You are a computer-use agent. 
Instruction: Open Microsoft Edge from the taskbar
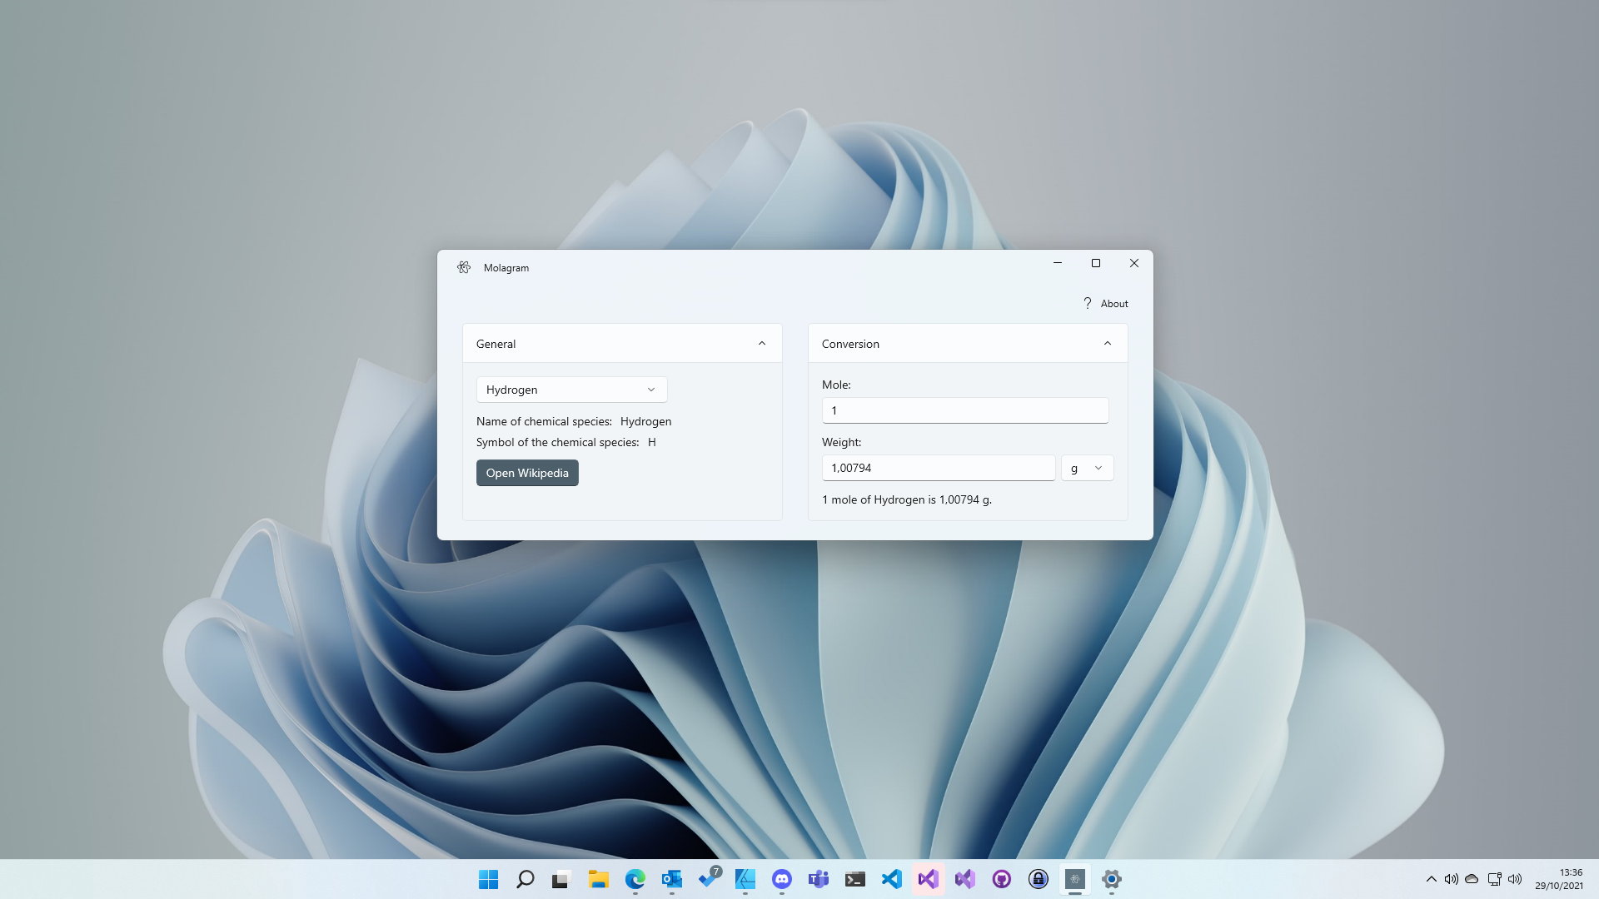[x=635, y=879]
